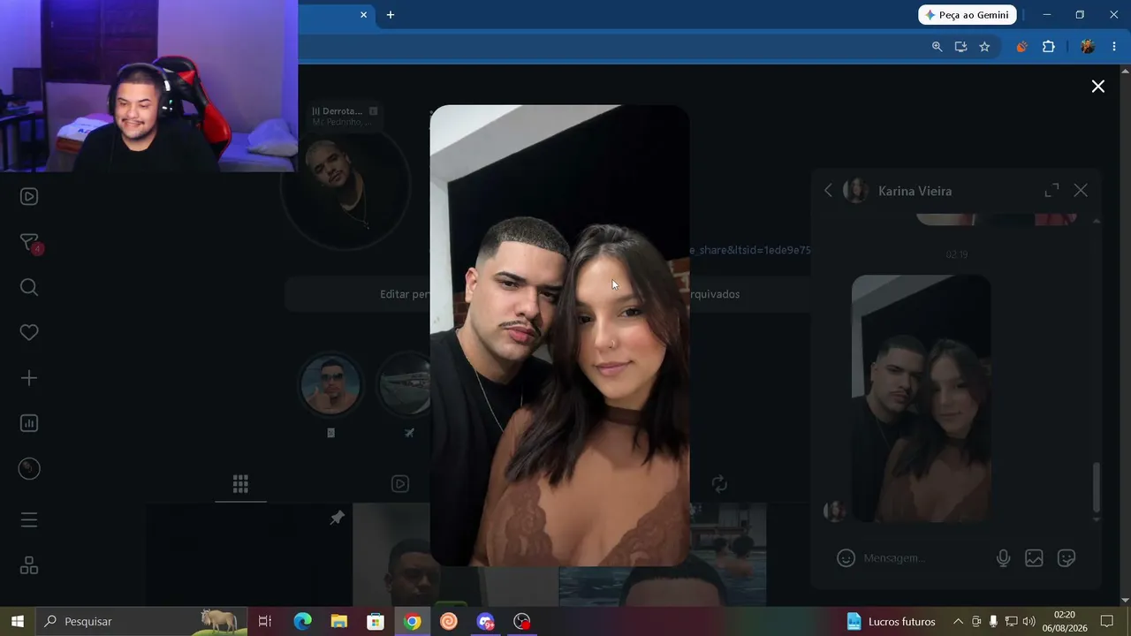The width and height of the screenshot is (1131, 636).
Task: Attach a photo using the image icon
Action: click(1034, 558)
